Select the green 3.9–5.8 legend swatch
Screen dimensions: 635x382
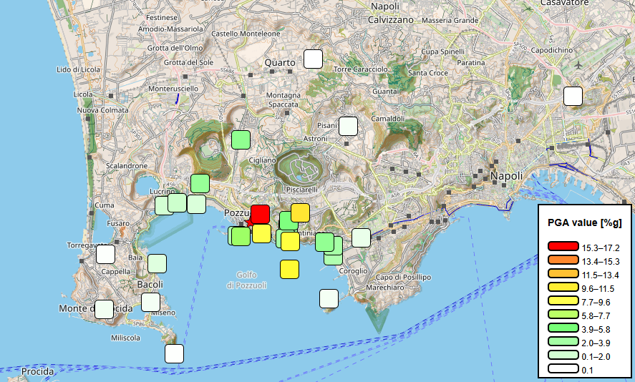point(563,328)
